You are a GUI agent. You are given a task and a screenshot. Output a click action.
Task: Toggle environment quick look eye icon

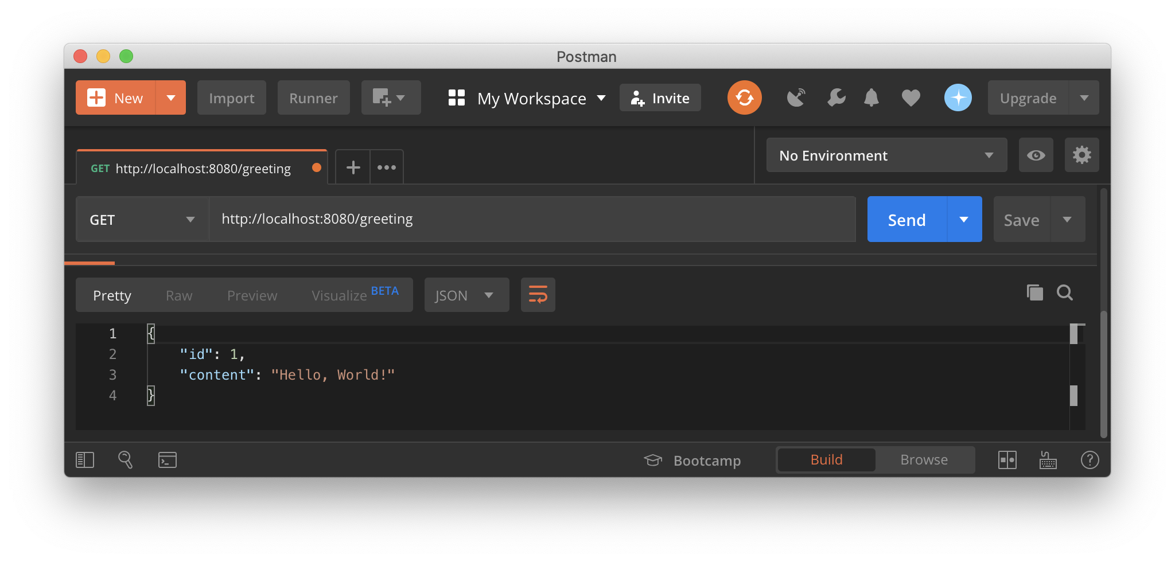[x=1036, y=155]
